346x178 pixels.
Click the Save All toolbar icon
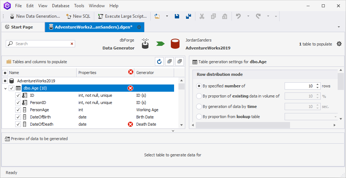tap(189, 16)
